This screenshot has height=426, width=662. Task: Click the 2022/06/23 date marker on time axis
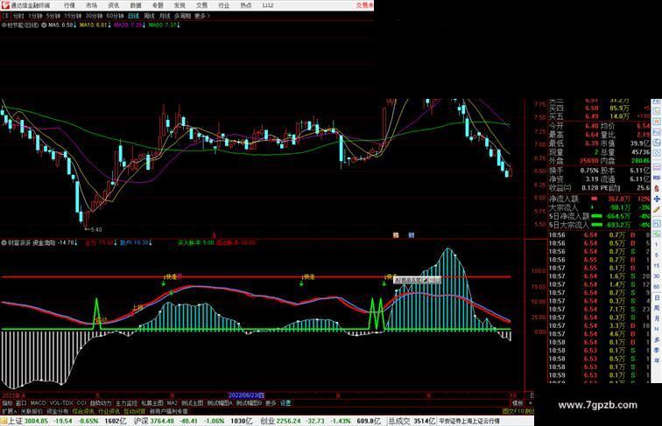click(247, 395)
